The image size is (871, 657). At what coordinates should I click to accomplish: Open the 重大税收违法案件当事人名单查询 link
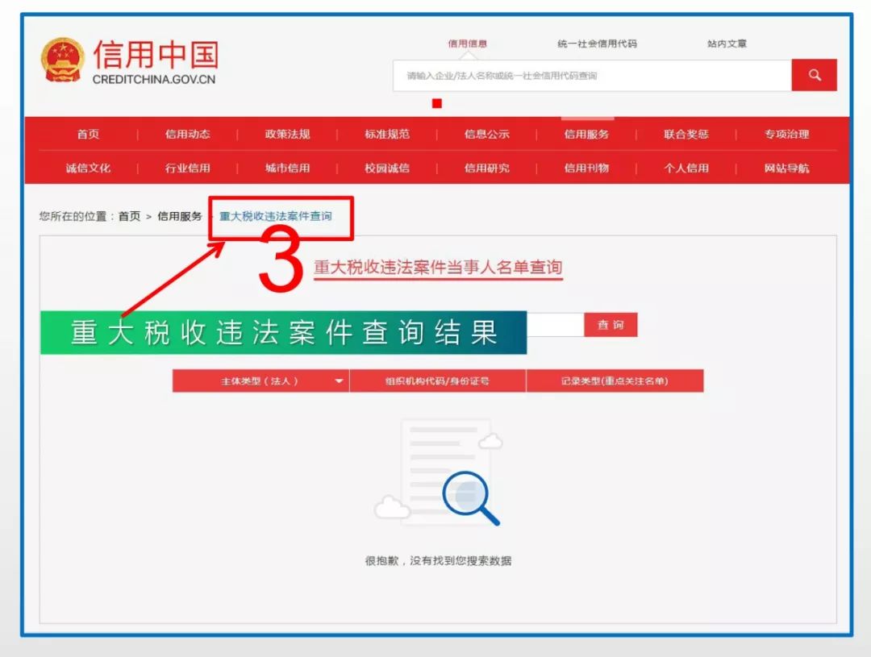pos(438,268)
